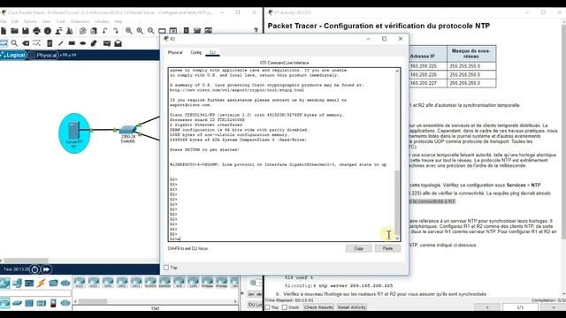Click the 1/1 page indicator field
Image resolution: width=566 pixels, height=318 pixels.
520,307
